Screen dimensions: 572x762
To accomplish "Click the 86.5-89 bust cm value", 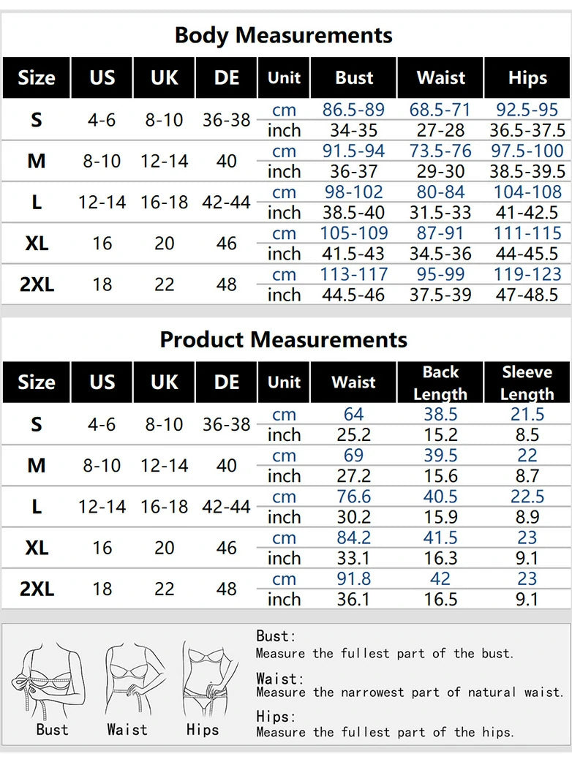I will point(354,110).
